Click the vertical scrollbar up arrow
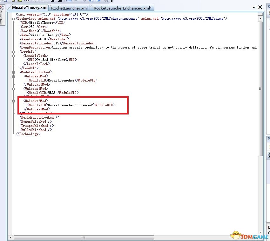270x241 pixels. tap(260, 19)
